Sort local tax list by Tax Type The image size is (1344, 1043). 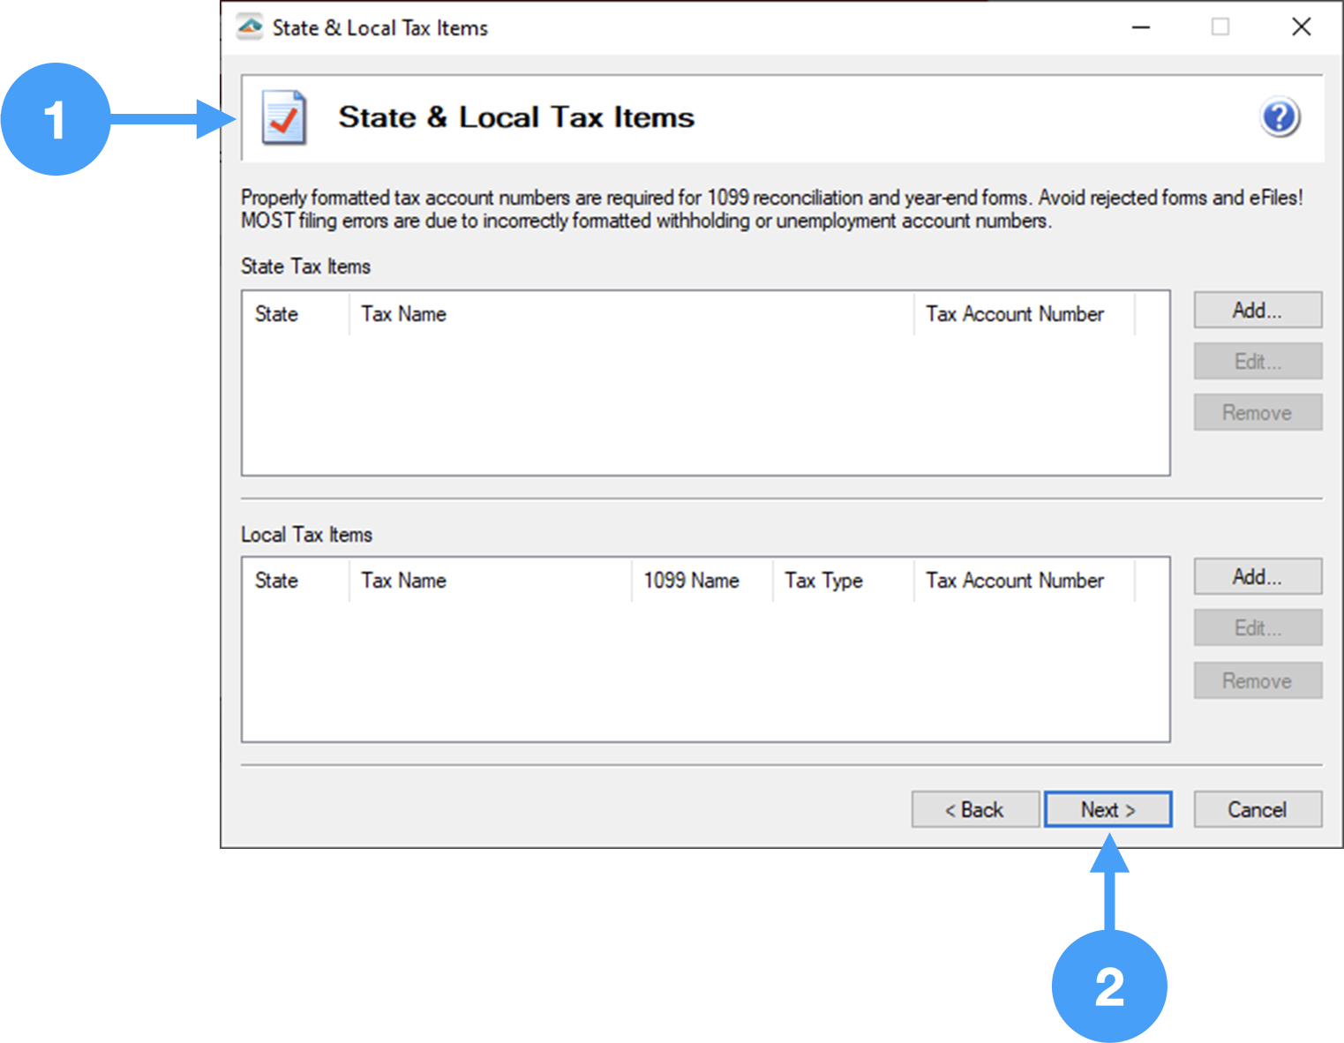click(823, 581)
